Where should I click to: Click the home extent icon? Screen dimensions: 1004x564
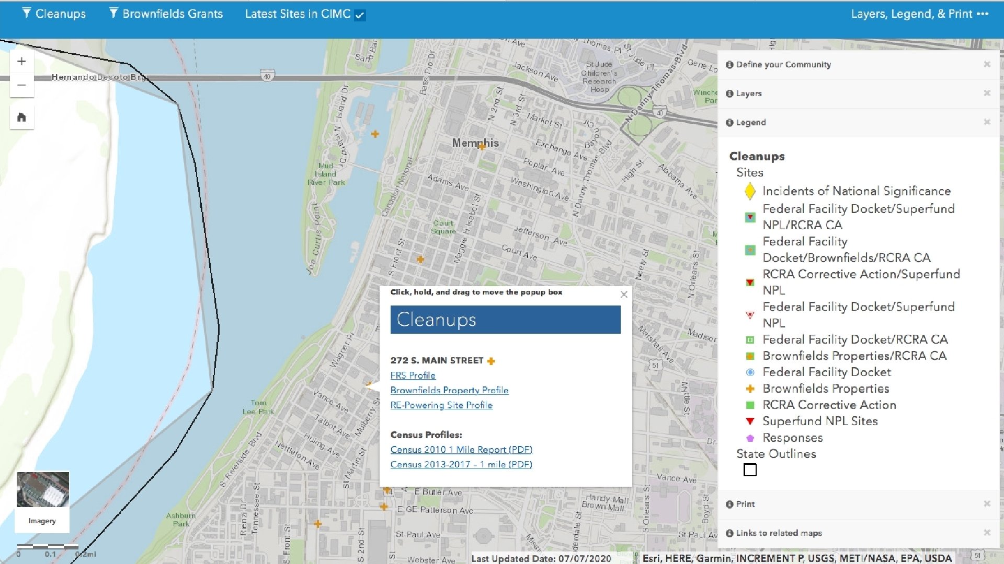[21, 117]
